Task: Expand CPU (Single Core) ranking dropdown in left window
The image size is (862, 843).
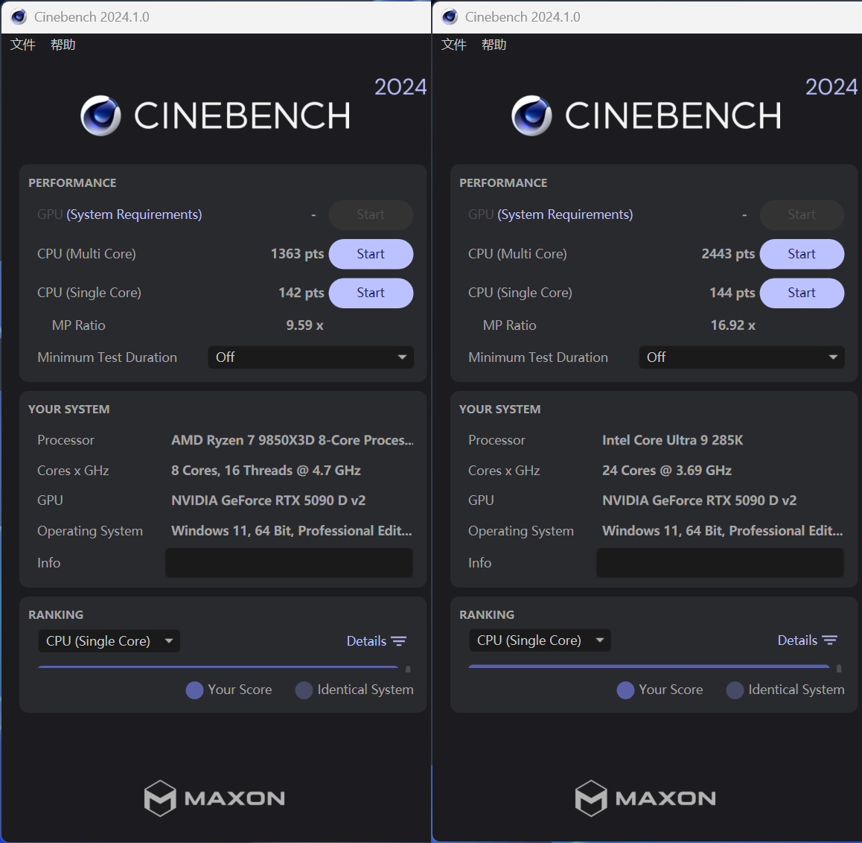Action: point(109,641)
